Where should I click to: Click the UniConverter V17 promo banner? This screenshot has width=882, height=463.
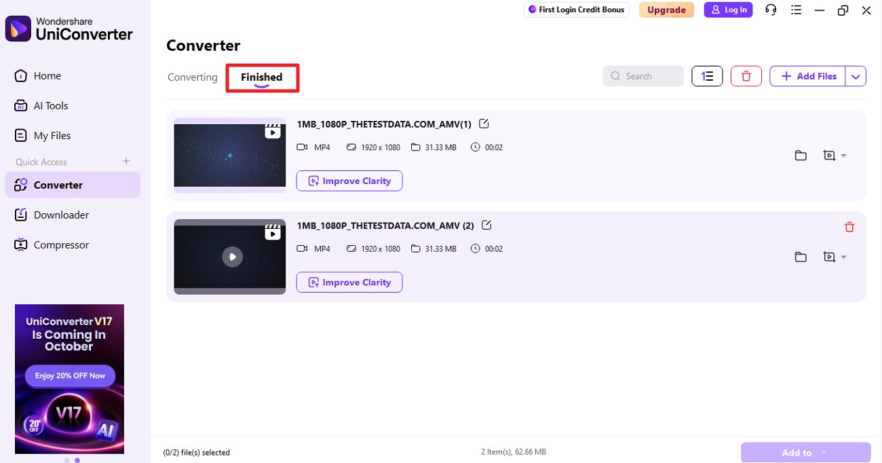pos(69,379)
